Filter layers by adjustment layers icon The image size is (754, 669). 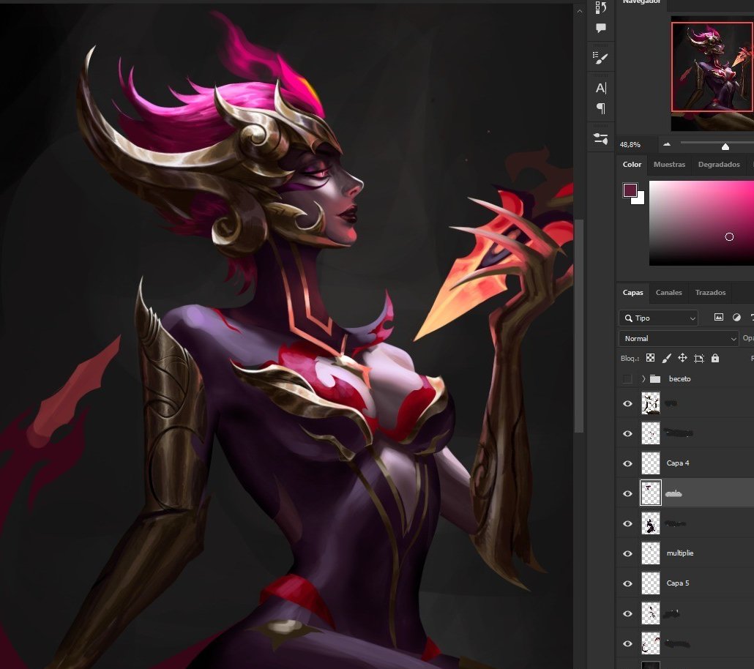(736, 317)
